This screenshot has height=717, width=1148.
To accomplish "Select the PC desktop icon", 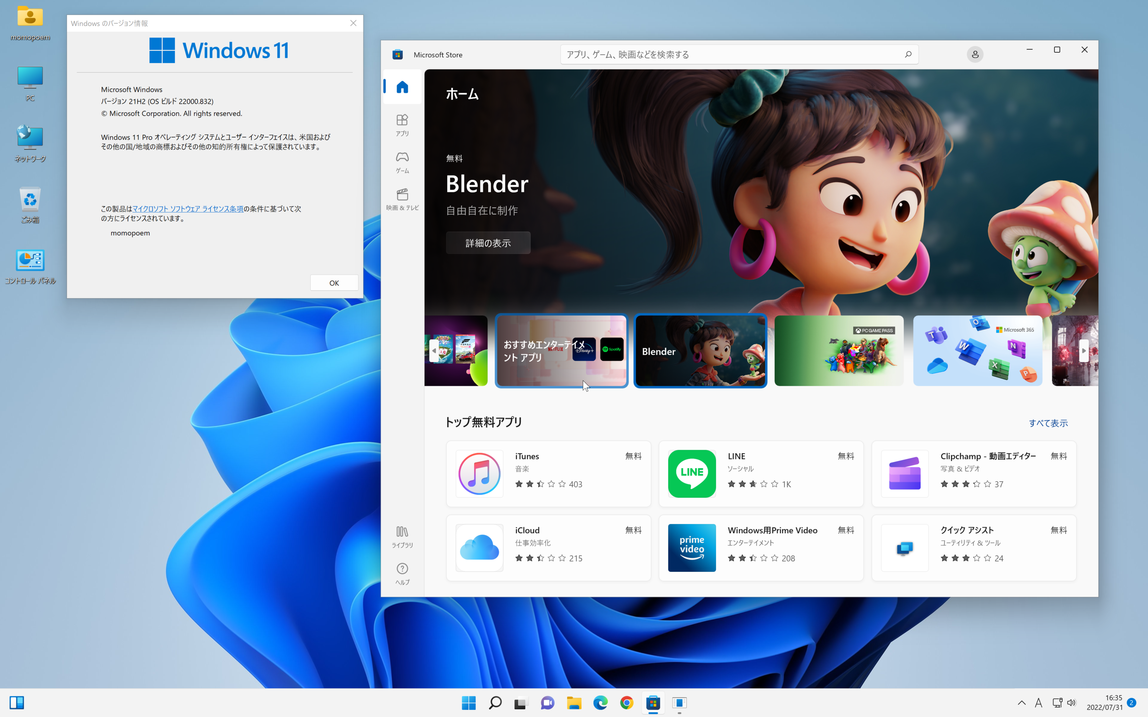I will point(30,83).
